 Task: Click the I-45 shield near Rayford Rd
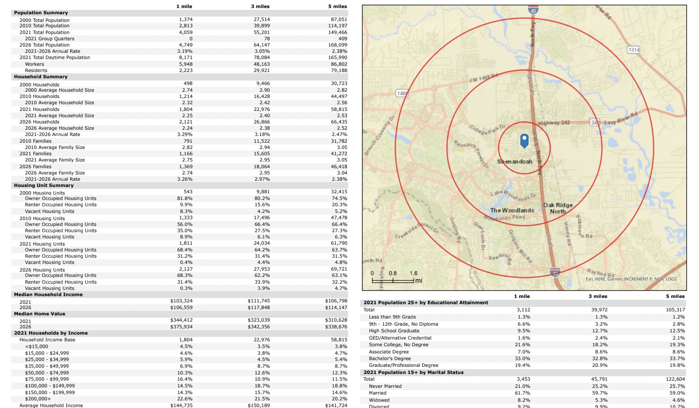click(555, 272)
